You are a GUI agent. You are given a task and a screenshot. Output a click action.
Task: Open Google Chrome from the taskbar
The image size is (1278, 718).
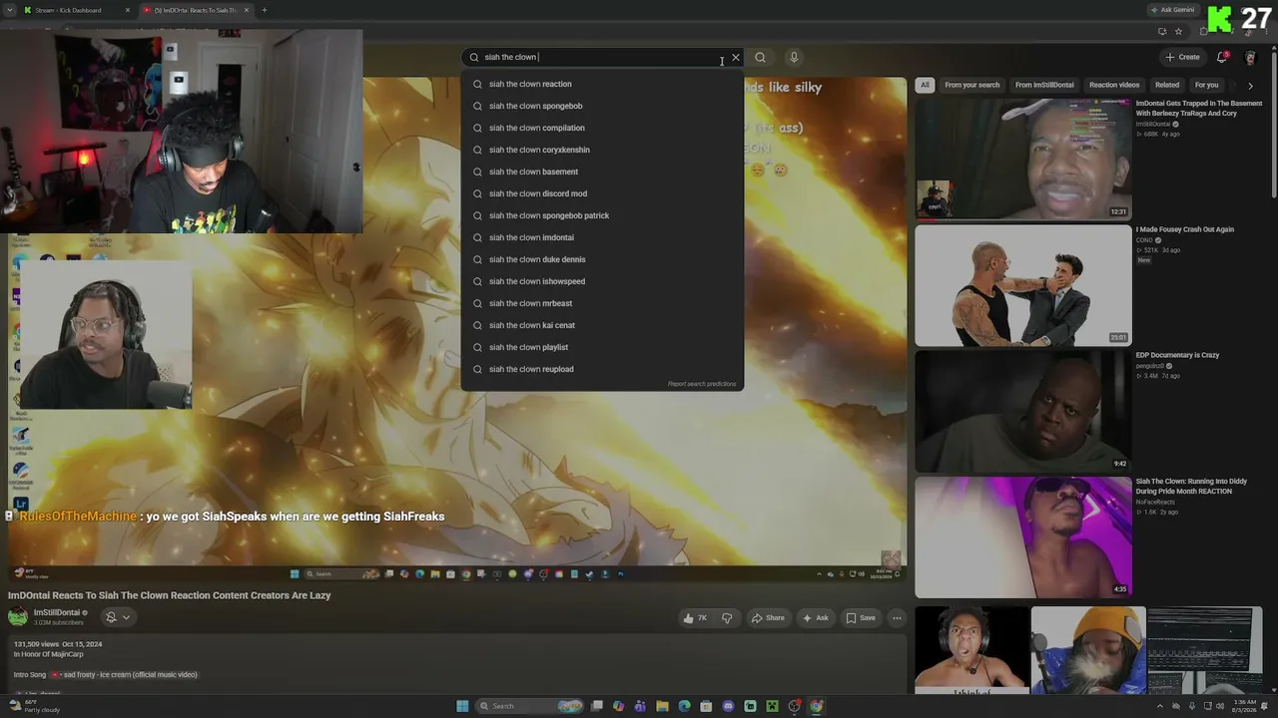click(x=816, y=706)
